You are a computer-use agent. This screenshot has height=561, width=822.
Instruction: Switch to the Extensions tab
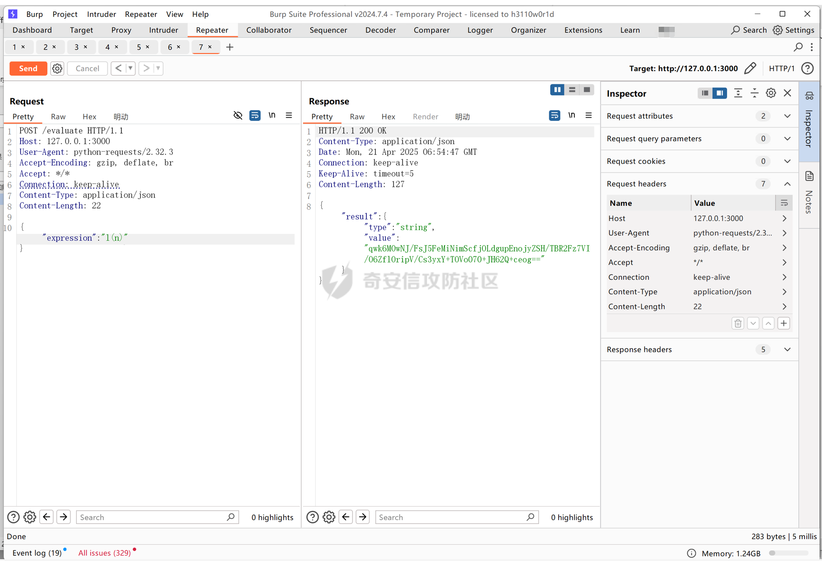pyautogui.click(x=583, y=30)
